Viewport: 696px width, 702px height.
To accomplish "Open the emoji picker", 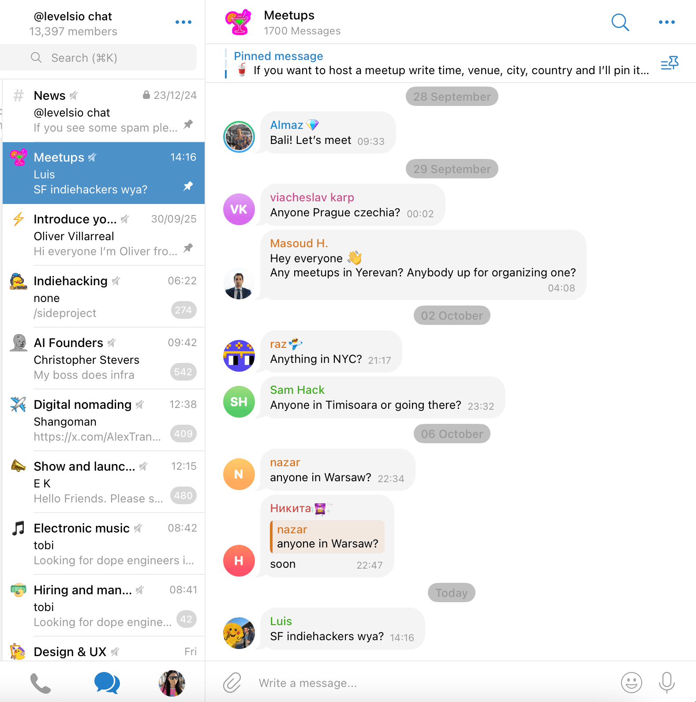I will 631,683.
